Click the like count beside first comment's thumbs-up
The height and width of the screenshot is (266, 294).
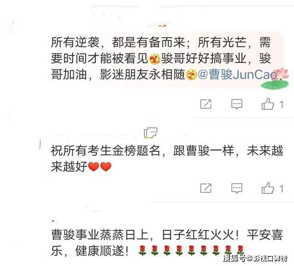pyautogui.click(x=281, y=105)
